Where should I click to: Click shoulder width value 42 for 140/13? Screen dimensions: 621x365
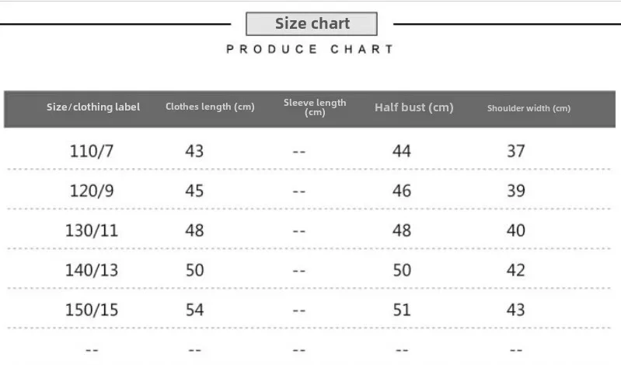pos(515,270)
